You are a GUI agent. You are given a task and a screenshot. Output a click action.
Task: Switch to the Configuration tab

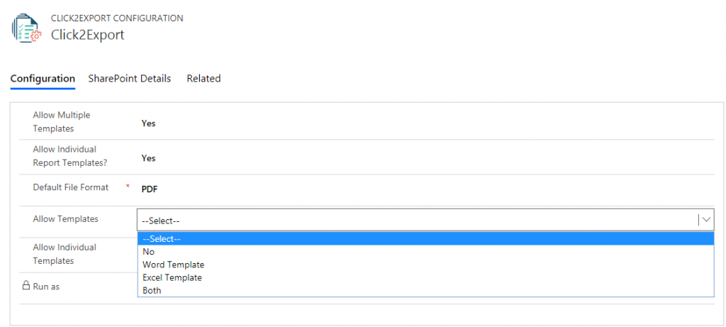[x=43, y=79]
